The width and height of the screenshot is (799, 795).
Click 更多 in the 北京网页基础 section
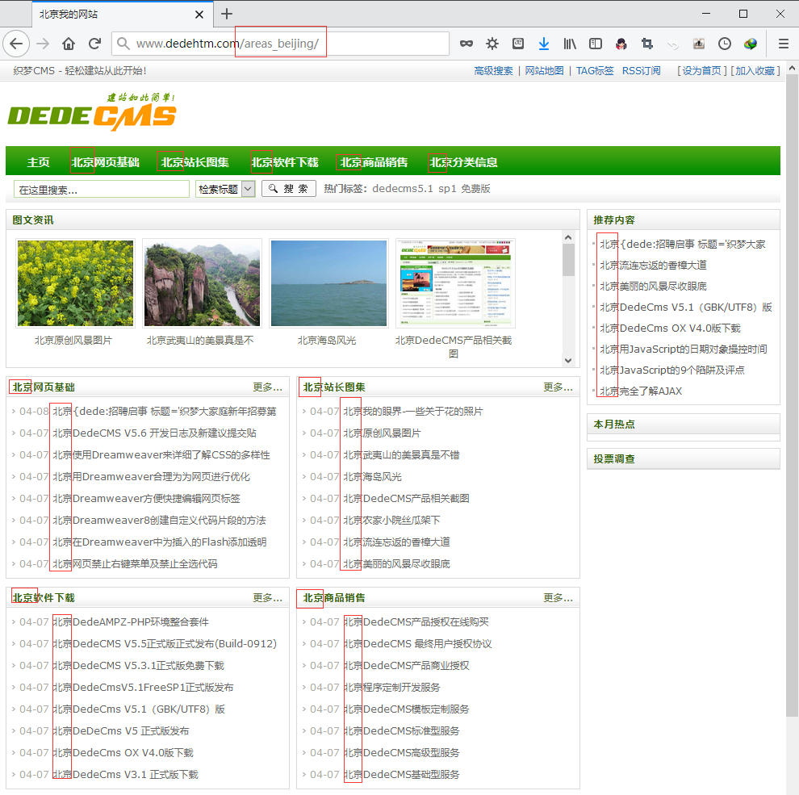click(x=267, y=387)
